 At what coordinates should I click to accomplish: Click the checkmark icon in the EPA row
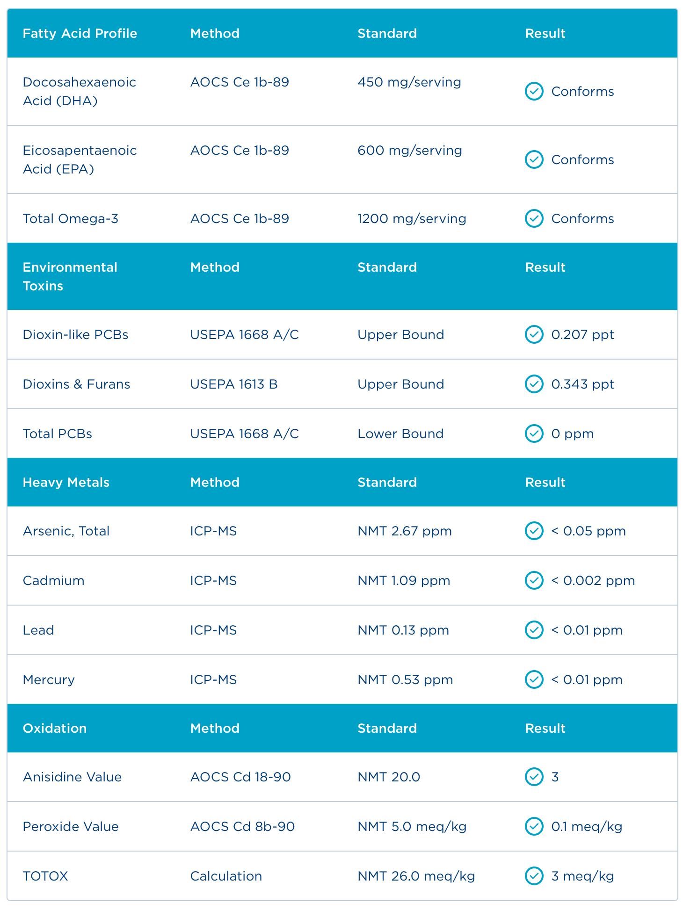(534, 160)
